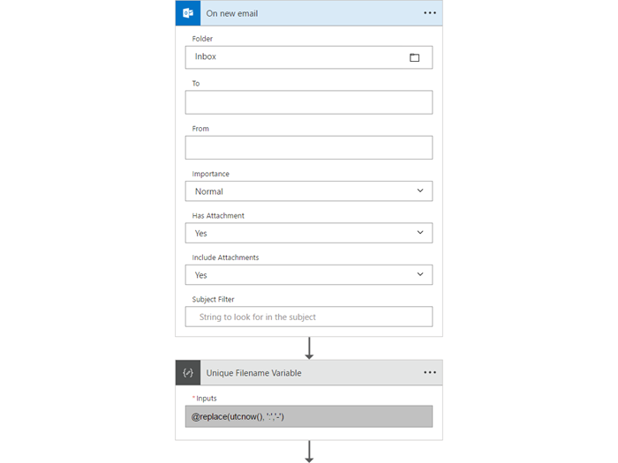The image size is (618, 463).
Task: Select the Inputs expression field with @replace
Action: 308,416
